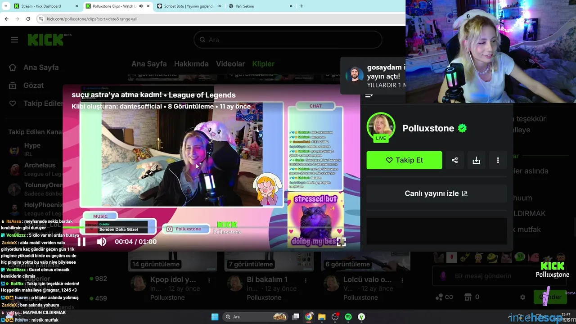Download the clip with download icon
576x324 pixels.
(x=476, y=160)
